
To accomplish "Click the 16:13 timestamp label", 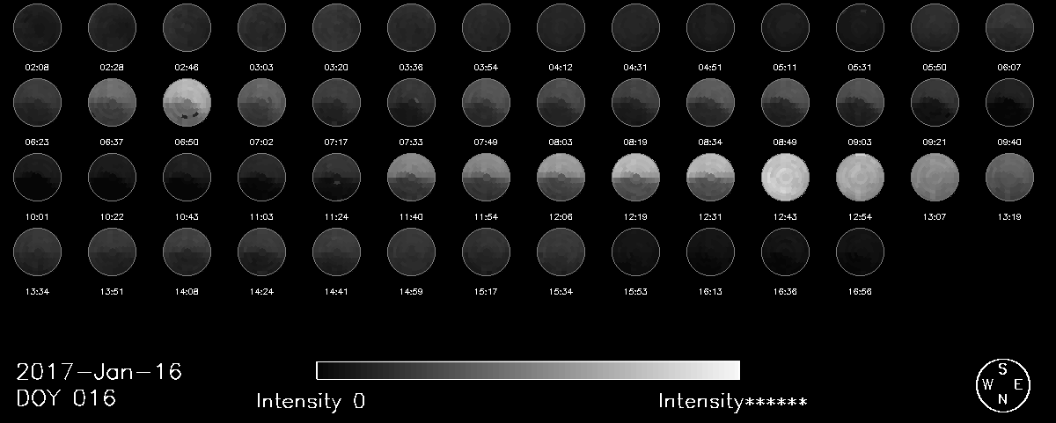I will tap(710, 292).
